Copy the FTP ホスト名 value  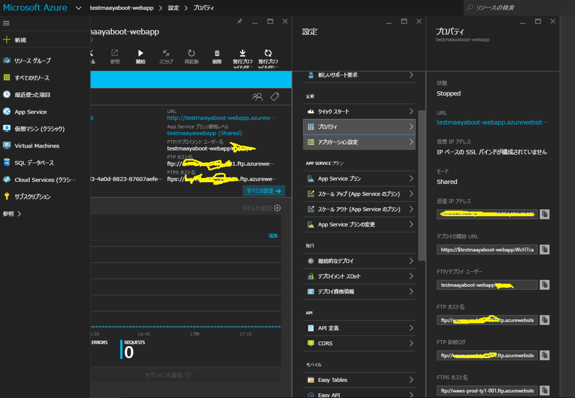pos(544,320)
